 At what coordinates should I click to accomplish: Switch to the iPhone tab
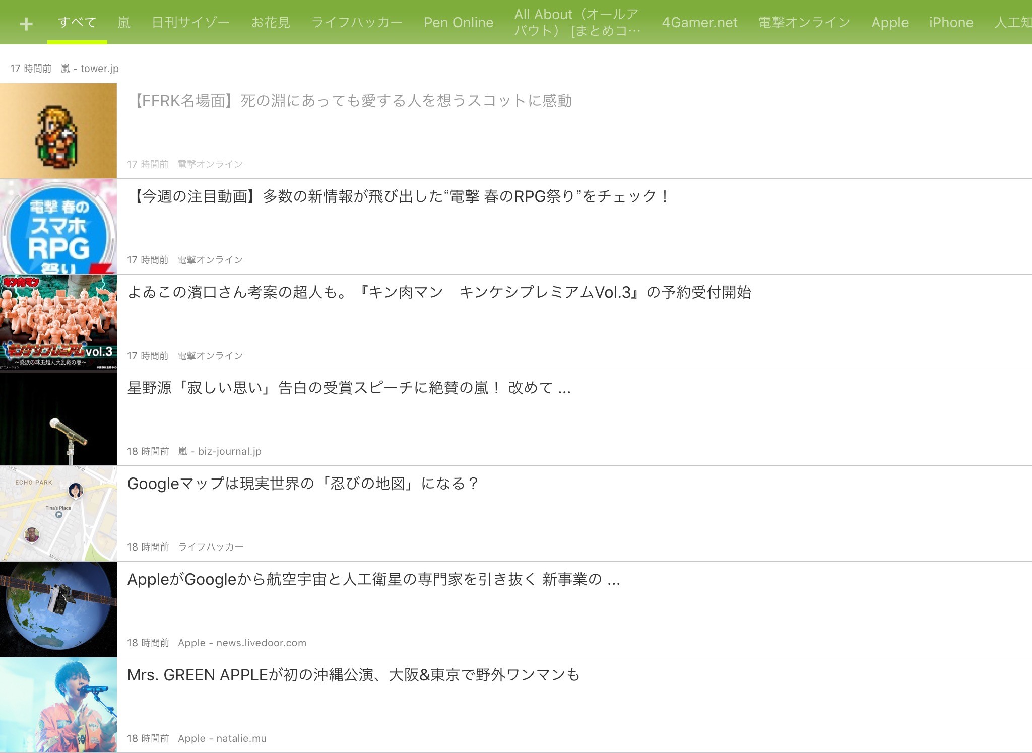tap(951, 22)
